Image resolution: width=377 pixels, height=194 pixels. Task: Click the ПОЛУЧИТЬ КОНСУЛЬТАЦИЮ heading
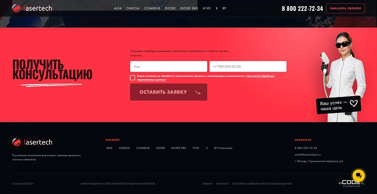(x=52, y=70)
